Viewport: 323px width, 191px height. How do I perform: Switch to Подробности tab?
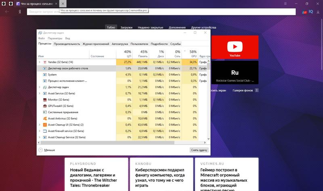tap(159, 44)
